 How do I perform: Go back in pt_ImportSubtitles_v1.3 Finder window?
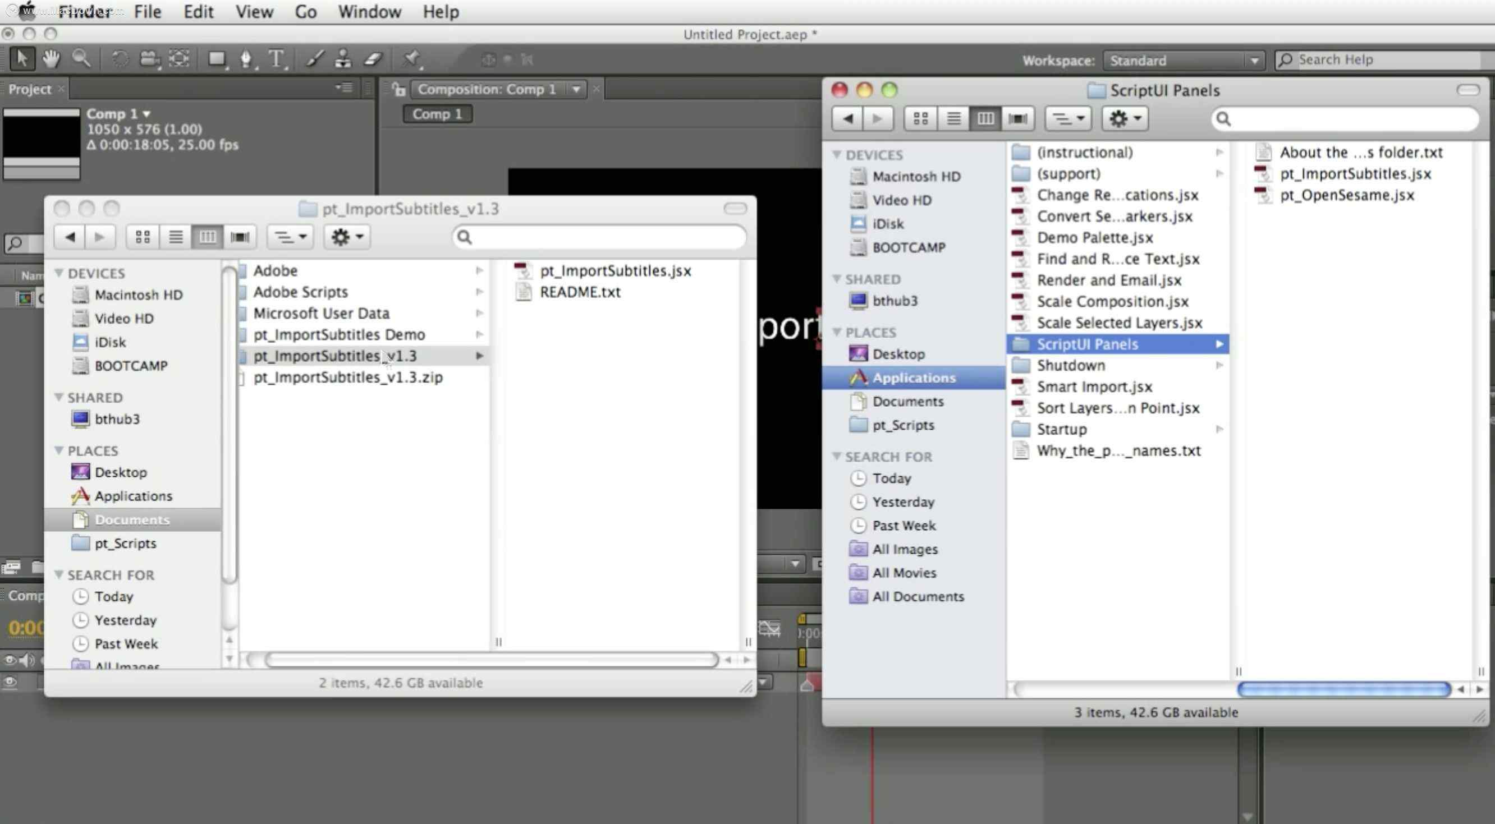point(70,237)
